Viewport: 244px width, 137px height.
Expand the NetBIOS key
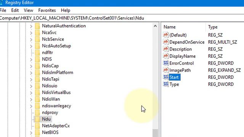pyautogui.click(x=31, y=133)
